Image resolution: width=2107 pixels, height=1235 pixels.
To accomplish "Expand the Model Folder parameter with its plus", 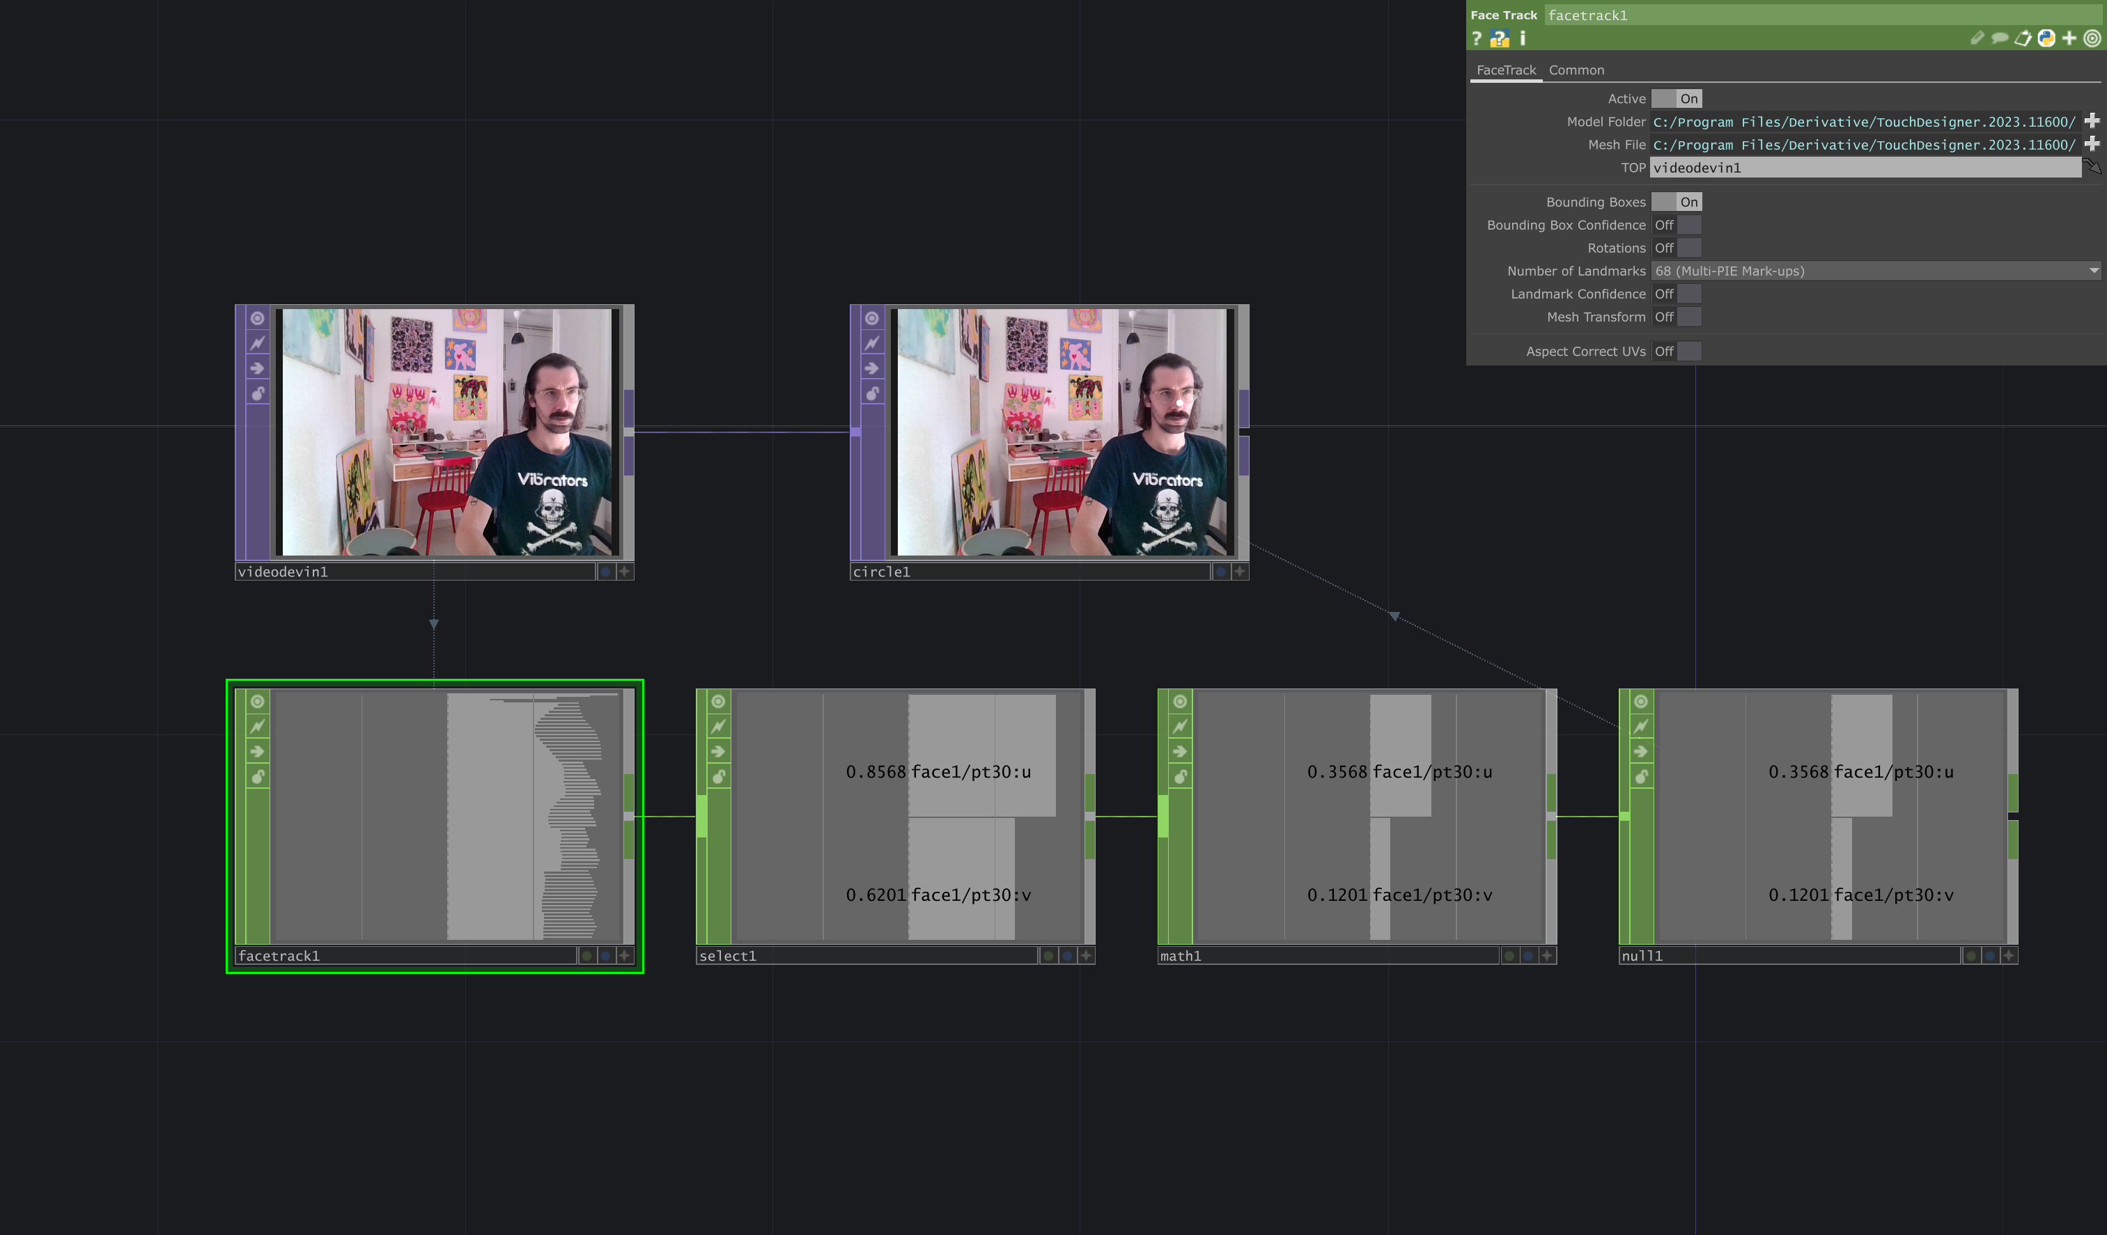I will pyautogui.click(x=2093, y=120).
